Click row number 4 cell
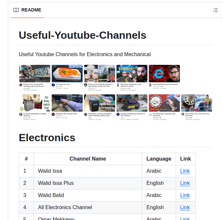The height and width of the screenshot is (220, 223). (26, 207)
